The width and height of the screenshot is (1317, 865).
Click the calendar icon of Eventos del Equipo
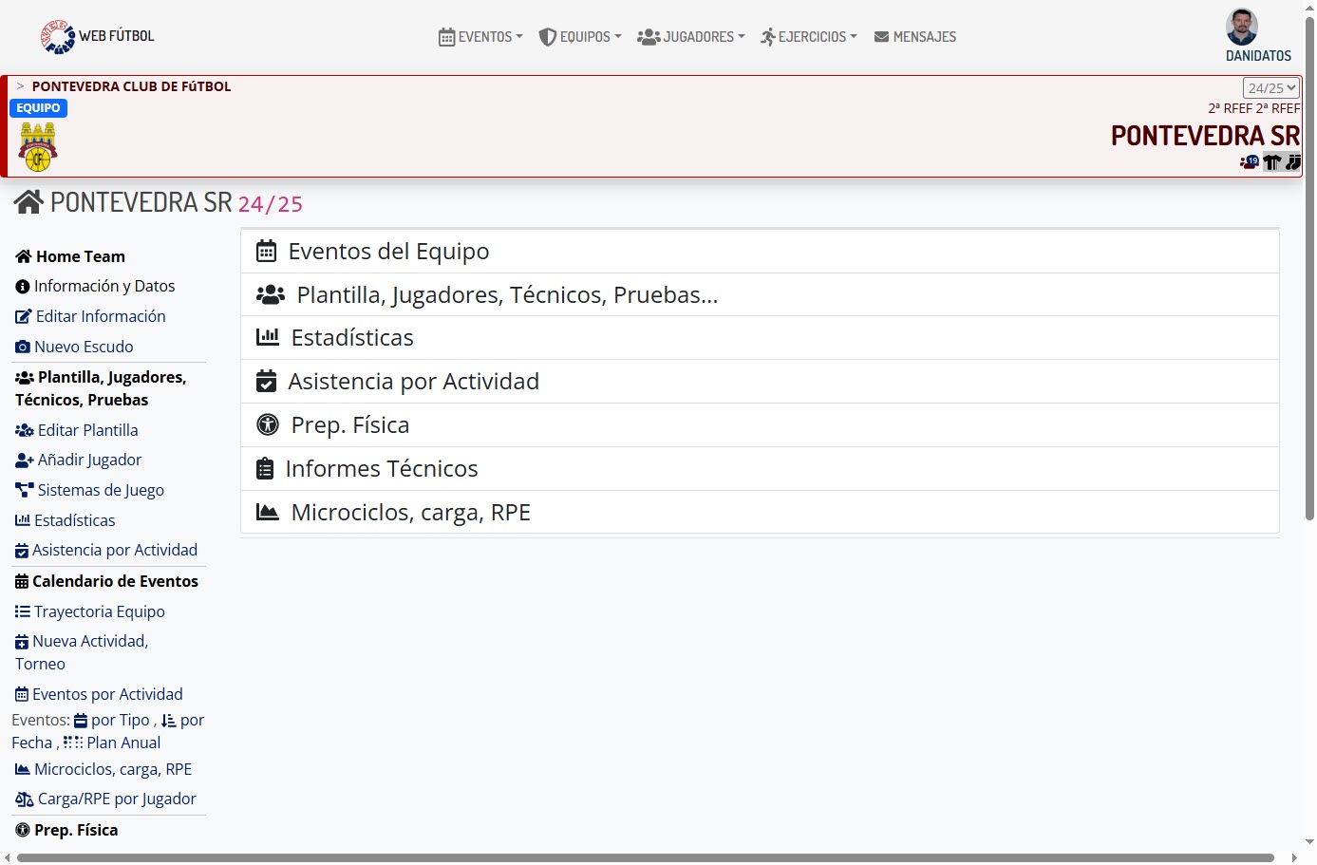267,252
